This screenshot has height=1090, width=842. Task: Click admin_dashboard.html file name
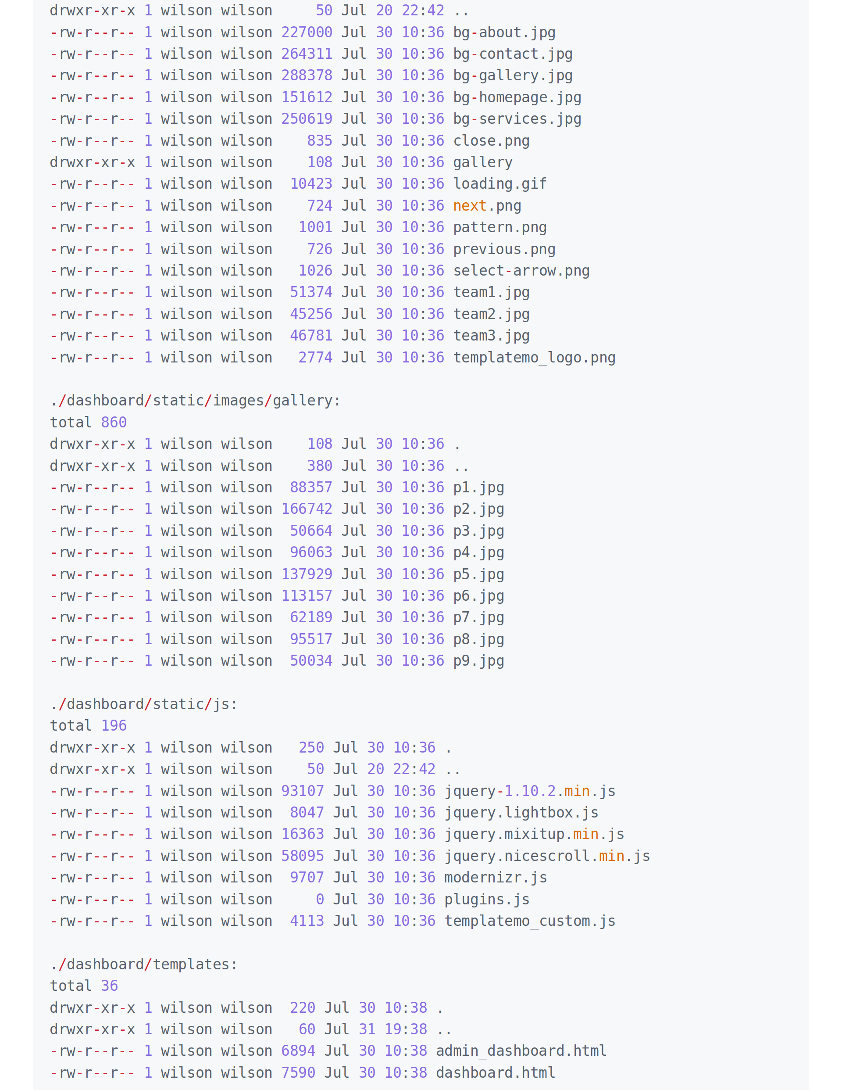tap(521, 1051)
